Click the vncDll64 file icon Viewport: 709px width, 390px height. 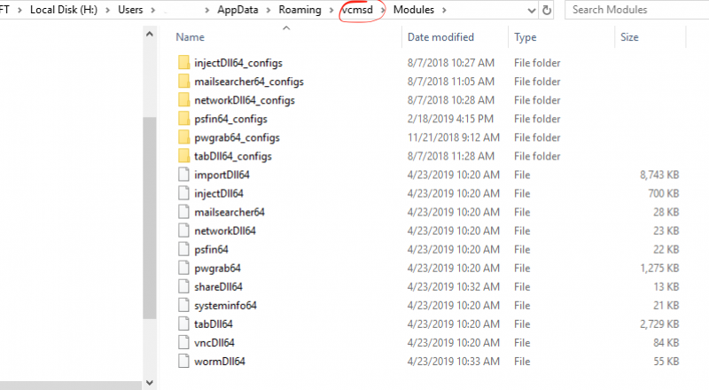(183, 342)
